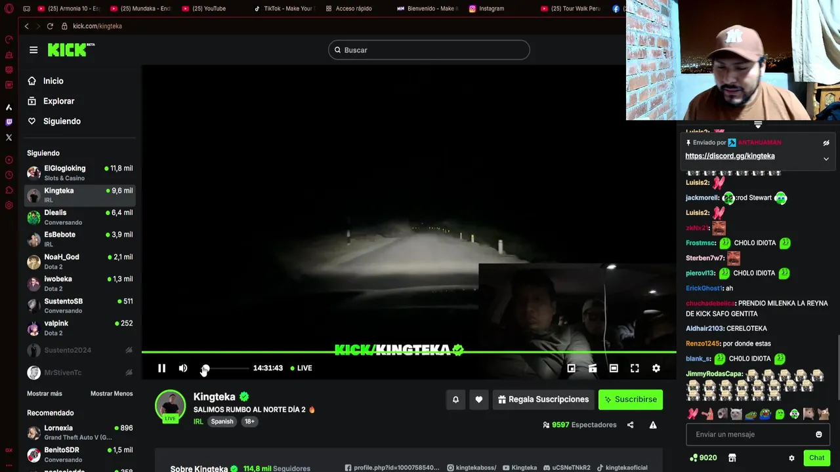
Task: Enter fullscreen mode
Action: [x=635, y=368]
